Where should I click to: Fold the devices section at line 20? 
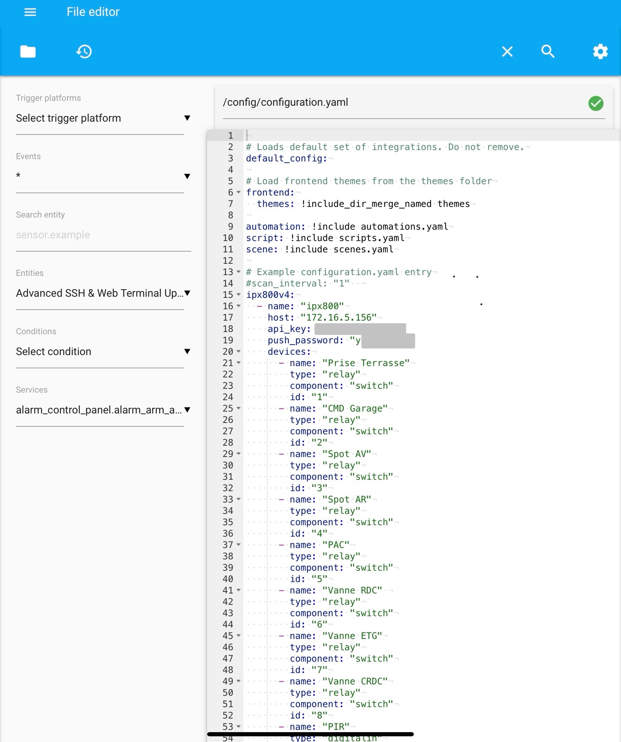point(239,352)
